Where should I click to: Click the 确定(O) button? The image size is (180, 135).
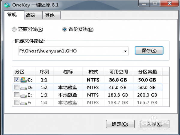[x=120, y=124]
